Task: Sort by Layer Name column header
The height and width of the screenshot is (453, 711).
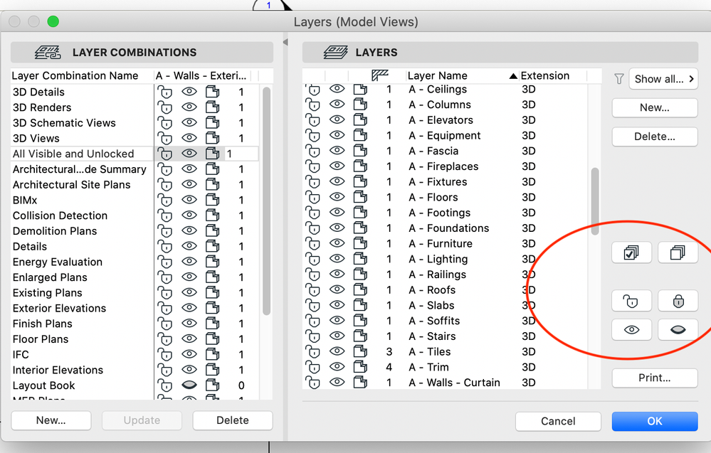Action: [462, 75]
